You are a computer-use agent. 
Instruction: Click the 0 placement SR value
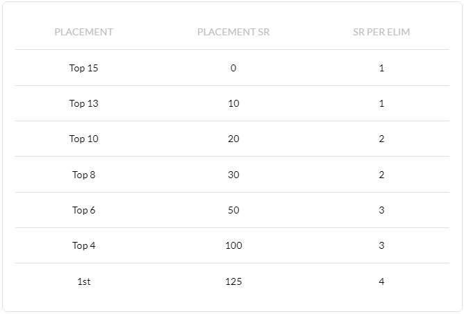[x=233, y=68]
